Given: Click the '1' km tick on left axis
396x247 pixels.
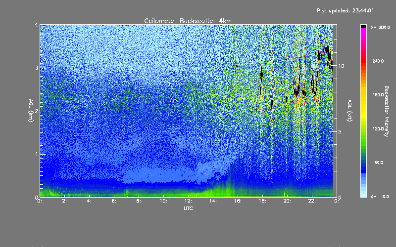Looking at the screenshot, I should [x=36, y=154].
